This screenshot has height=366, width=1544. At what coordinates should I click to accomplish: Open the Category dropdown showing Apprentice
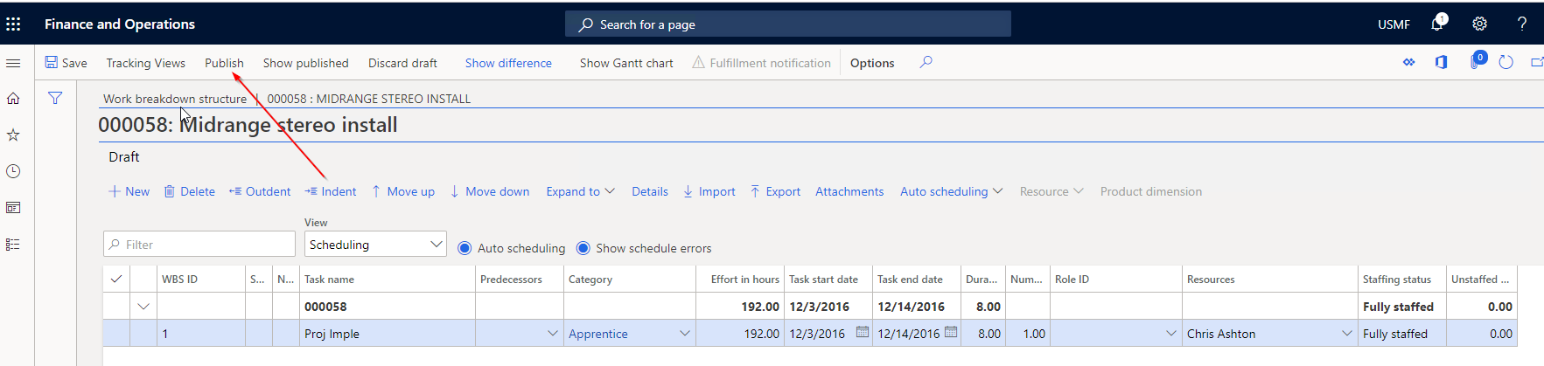[685, 333]
